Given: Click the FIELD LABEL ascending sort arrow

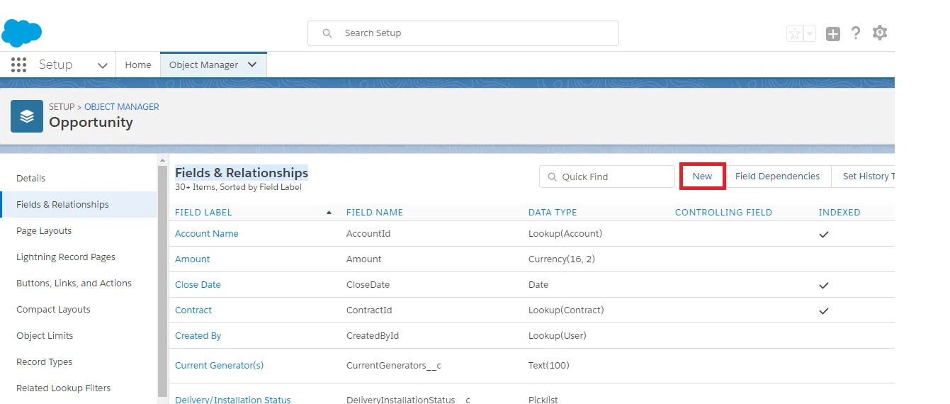Looking at the screenshot, I should pyautogui.click(x=329, y=212).
